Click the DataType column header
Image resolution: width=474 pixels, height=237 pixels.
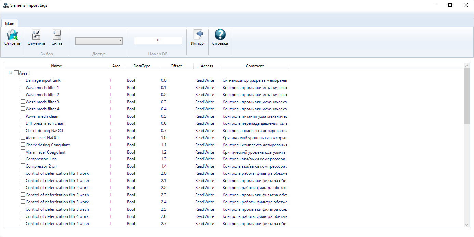click(x=142, y=66)
